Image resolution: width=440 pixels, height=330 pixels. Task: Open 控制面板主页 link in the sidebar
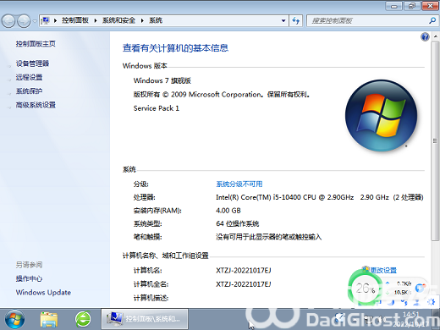[x=36, y=44]
